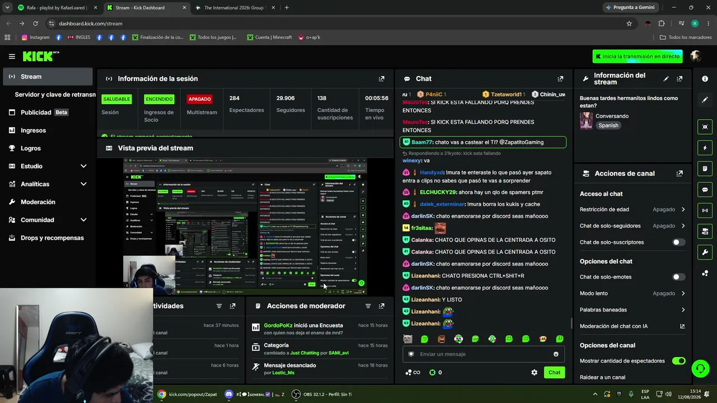This screenshot has height=403, width=717.
Task: Click the chat panel scrollbar
Action: pyautogui.click(x=571, y=323)
